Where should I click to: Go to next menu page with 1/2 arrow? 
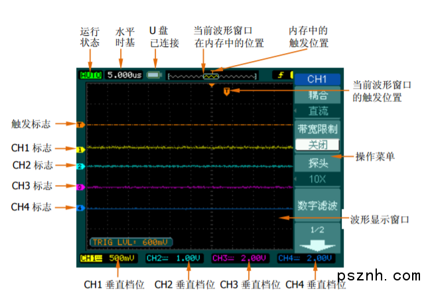(x=317, y=238)
